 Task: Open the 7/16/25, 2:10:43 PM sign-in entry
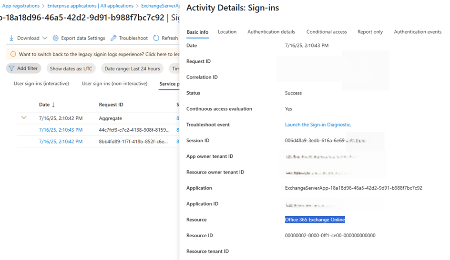point(61,130)
